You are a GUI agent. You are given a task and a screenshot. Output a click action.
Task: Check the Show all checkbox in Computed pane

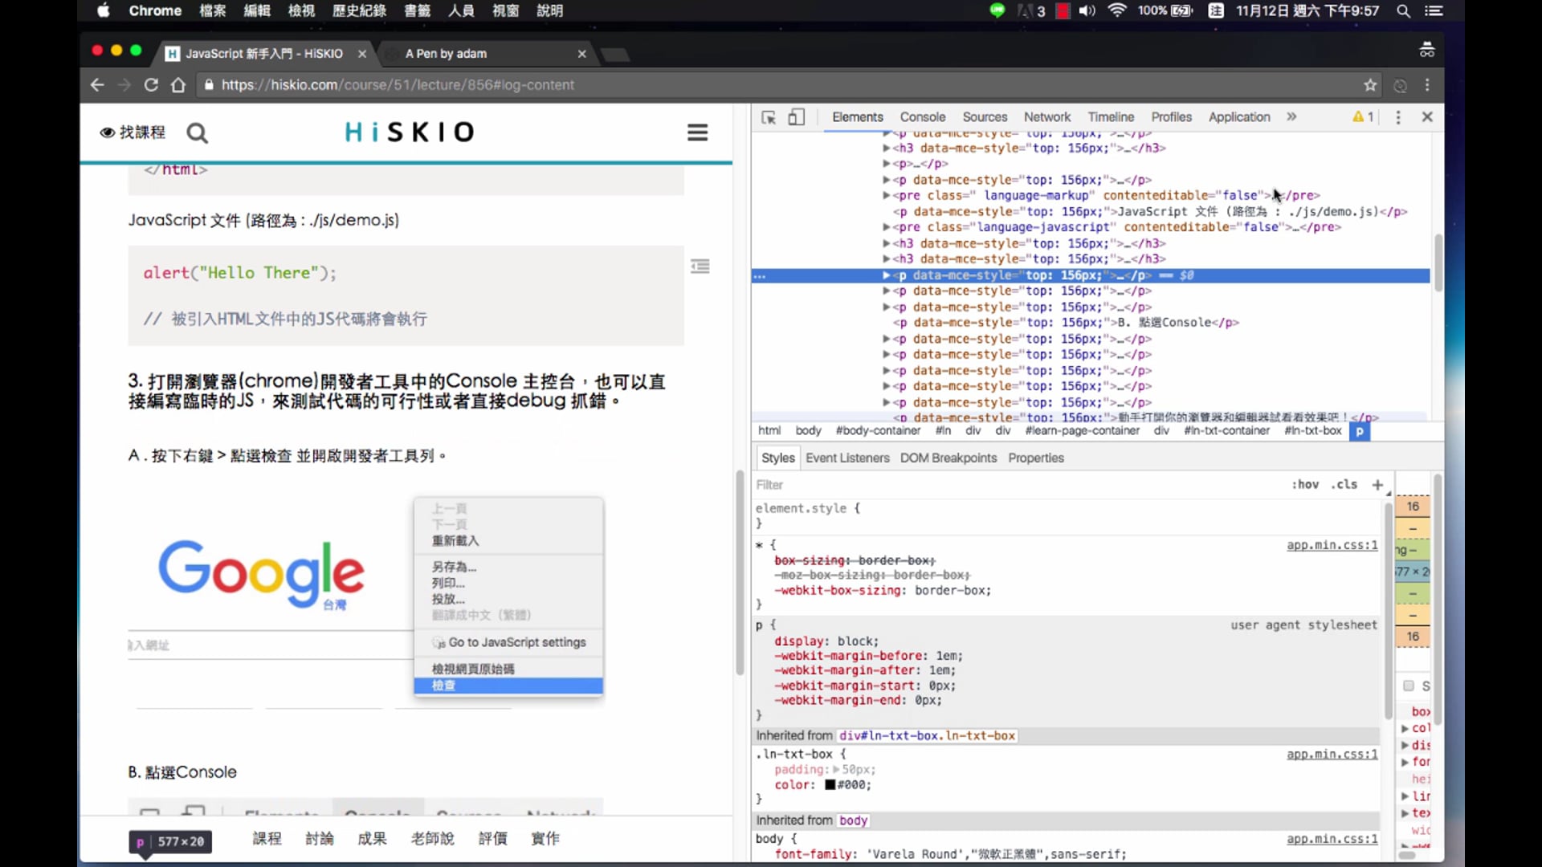1409,686
